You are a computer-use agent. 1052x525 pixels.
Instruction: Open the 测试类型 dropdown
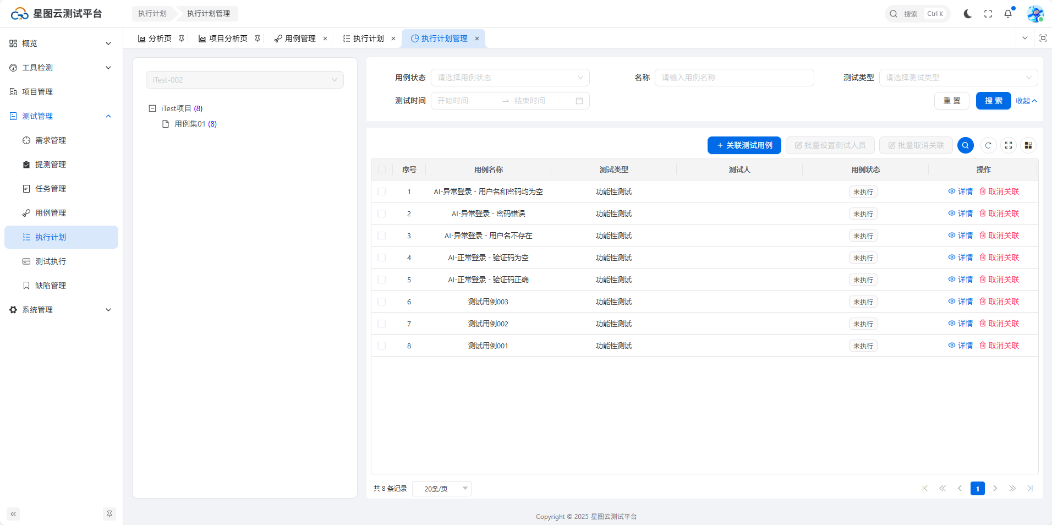coord(958,78)
